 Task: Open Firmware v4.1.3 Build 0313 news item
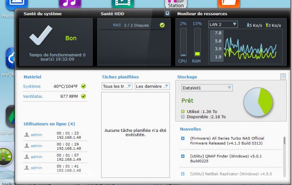click(x=227, y=141)
